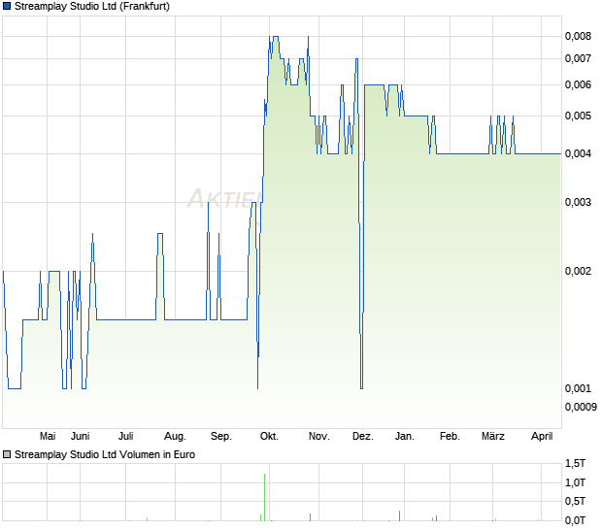Click the chart title Streamplay Studio Ltd (Frankfurt)
602x530 pixels.
[x=92, y=6]
